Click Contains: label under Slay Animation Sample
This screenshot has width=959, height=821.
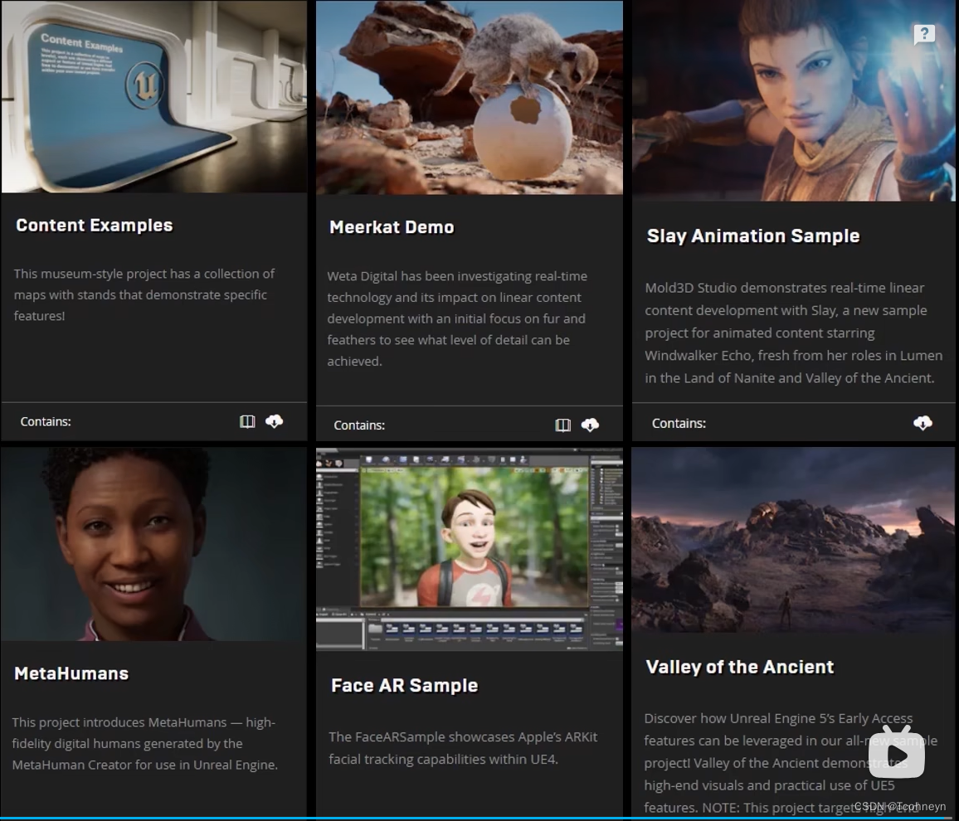[x=679, y=423]
